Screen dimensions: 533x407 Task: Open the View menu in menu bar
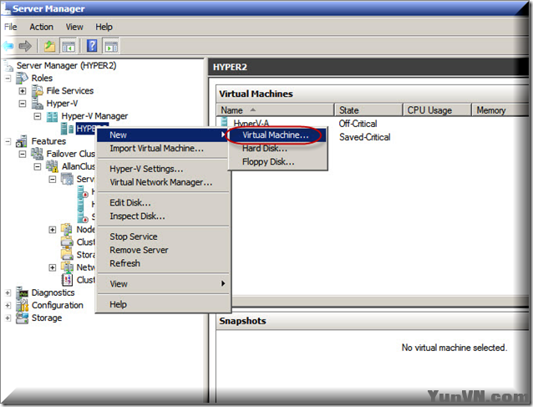[x=74, y=27]
